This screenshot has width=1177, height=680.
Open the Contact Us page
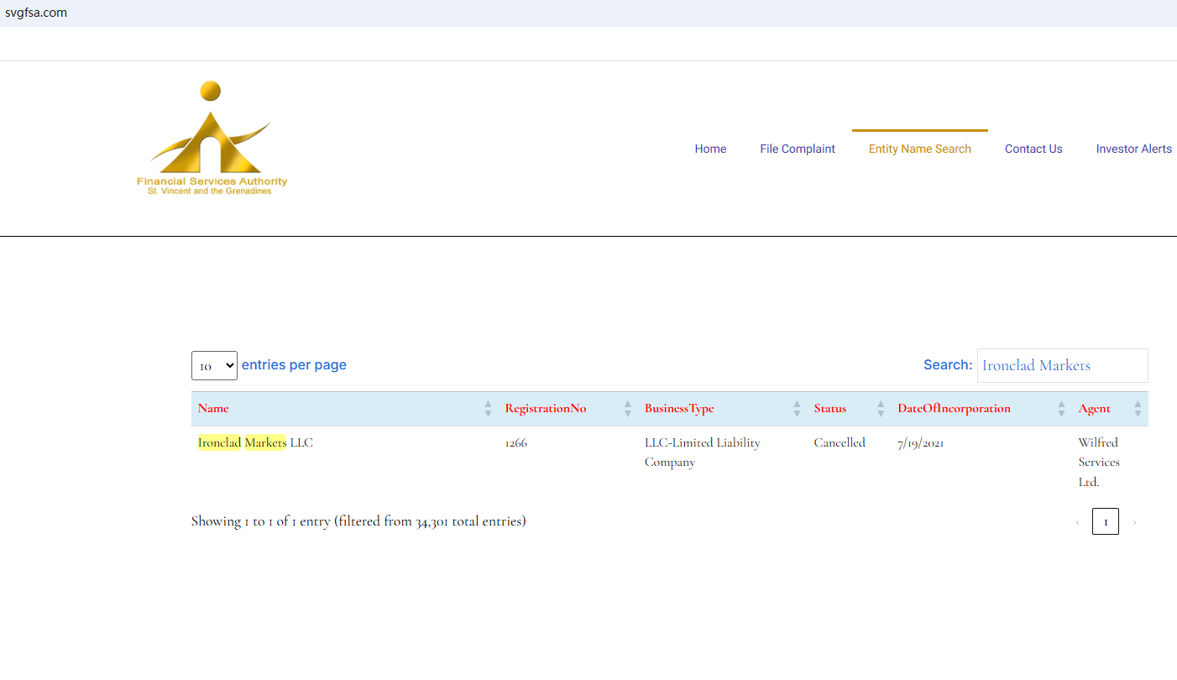point(1033,149)
